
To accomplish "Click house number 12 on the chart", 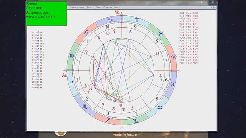I will (77, 61).
